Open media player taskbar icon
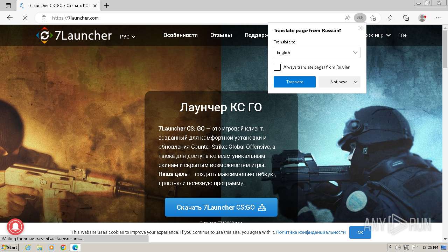Image resolution: width=448 pixels, height=252 pixels. [51, 247]
